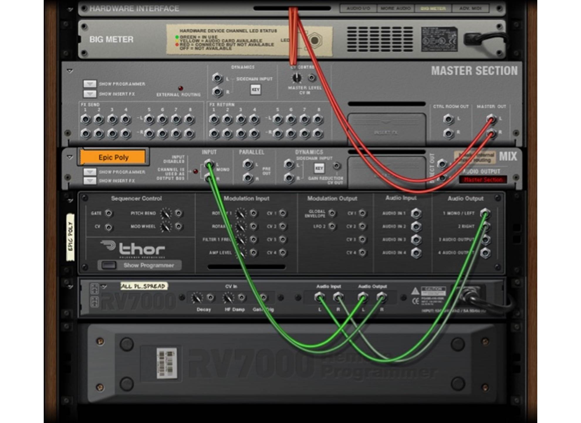Toggle Master Section Show Insert FX
The height and width of the screenshot is (423, 581).
pos(90,94)
